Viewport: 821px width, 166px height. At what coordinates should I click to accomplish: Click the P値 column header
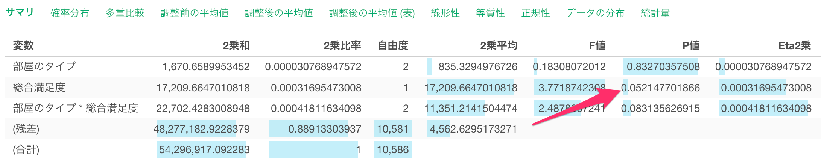[x=691, y=45]
